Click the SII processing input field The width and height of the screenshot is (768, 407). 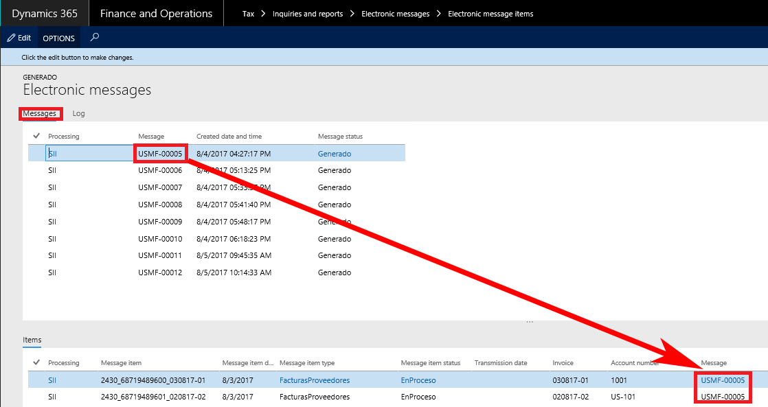pos(89,153)
